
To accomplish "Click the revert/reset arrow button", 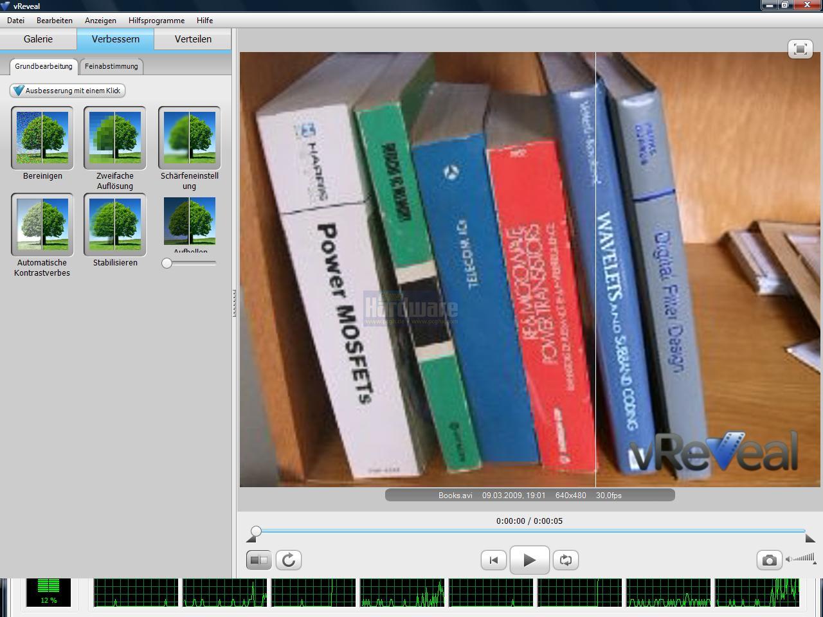I will pos(289,560).
